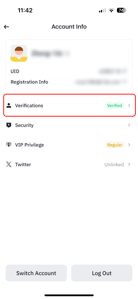Screen dimensions: 138x299
Task: Open the profile avatar picture
Action: [x=19, y=53]
